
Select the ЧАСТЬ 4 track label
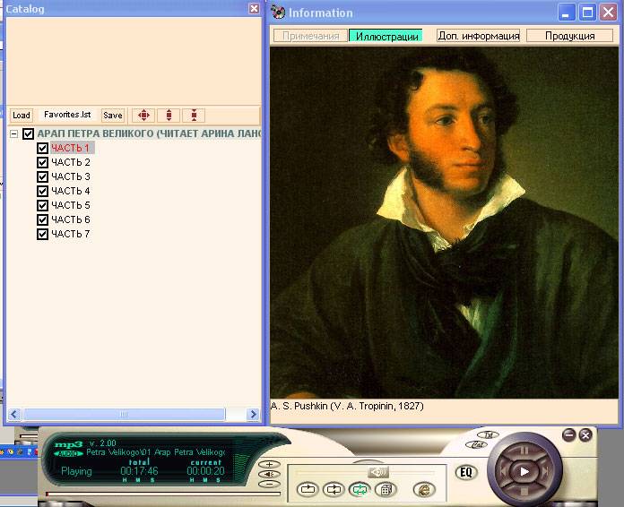coord(71,191)
